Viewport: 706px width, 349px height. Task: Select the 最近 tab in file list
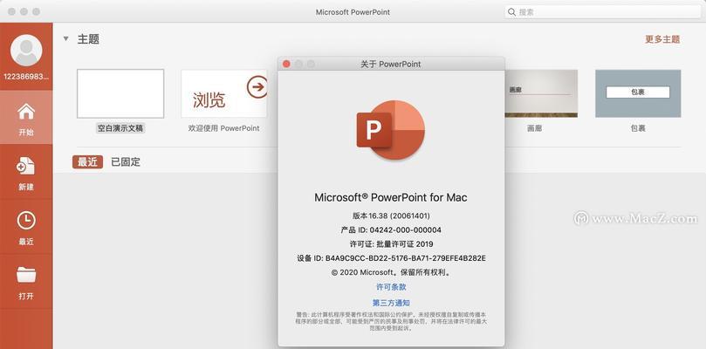click(x=87, y=162)
